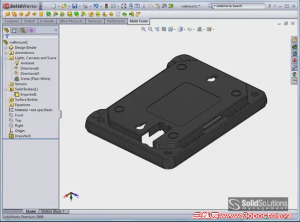Open SolidWorks Resources house task pane icon
The width and height of the screenshot is (300, 222).
pos(294,40)
